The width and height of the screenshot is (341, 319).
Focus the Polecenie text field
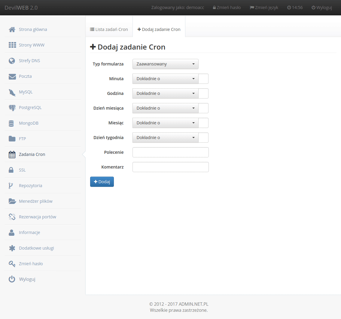coord(170,152)
